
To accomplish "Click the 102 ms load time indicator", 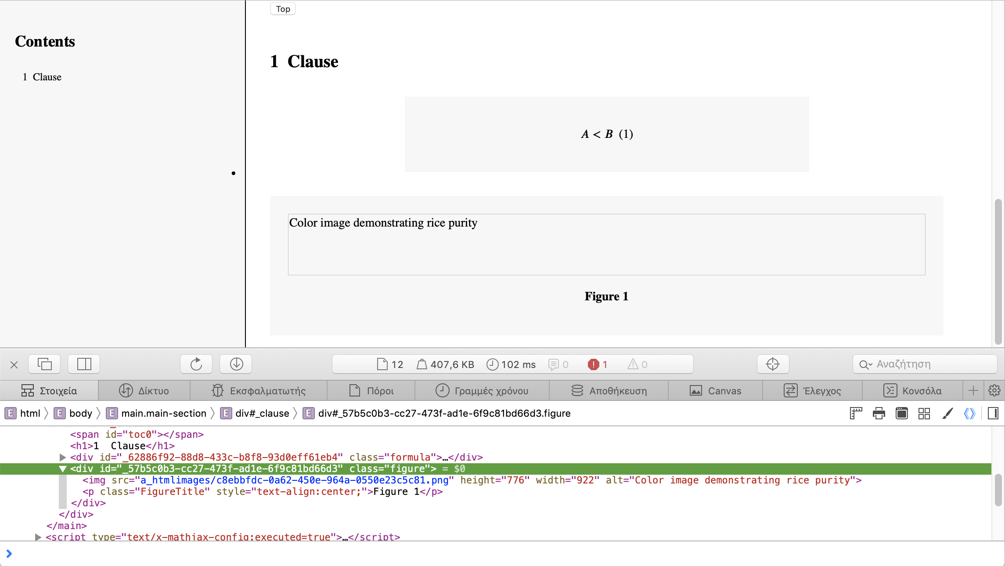I will [x=511, y=364].
